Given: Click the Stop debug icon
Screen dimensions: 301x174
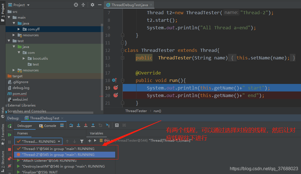Looking at the screenshot, I should point(10,149).
